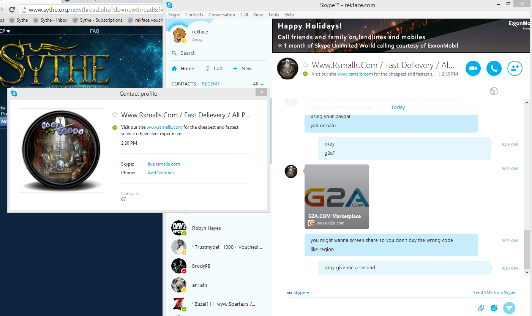Open the Help menu
Viewport: 532px width, 316px height.
pos(289,15)
